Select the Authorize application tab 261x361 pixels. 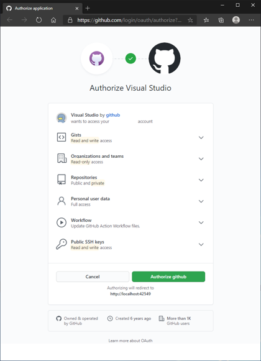[x=42, y=9]
